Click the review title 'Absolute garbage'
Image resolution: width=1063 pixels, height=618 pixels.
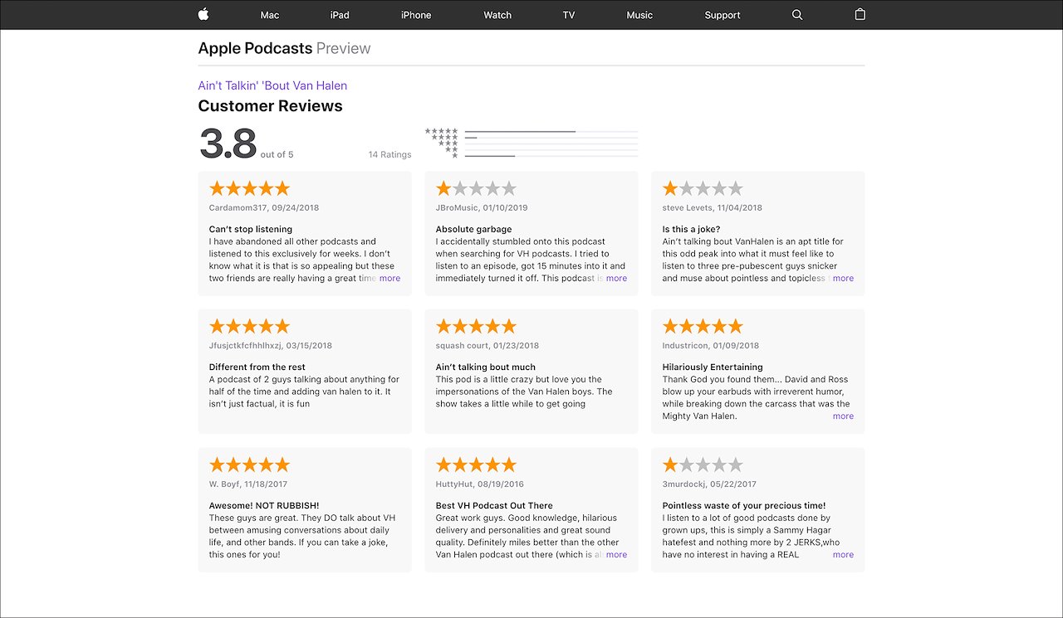474,229
